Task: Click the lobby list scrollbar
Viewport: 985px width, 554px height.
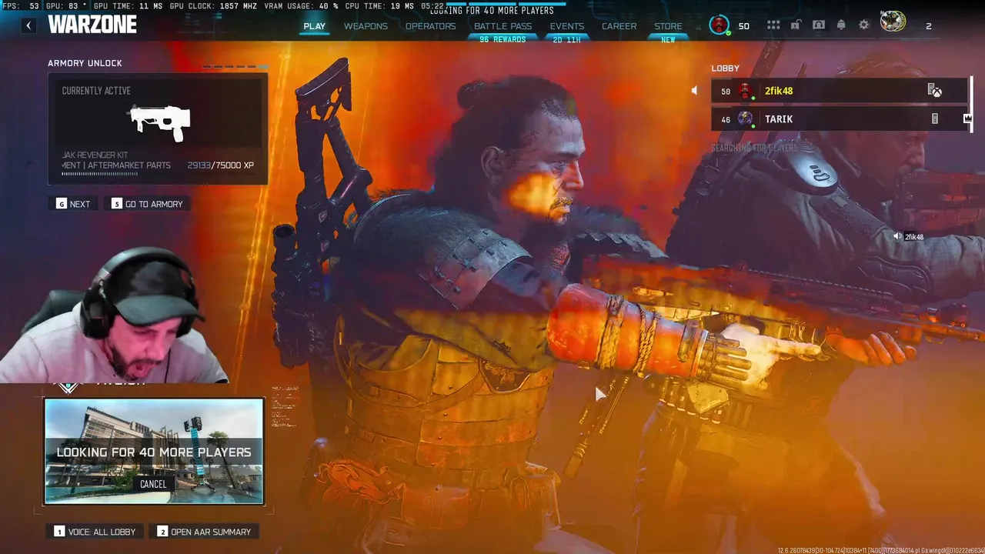Action: coord(971,103)
